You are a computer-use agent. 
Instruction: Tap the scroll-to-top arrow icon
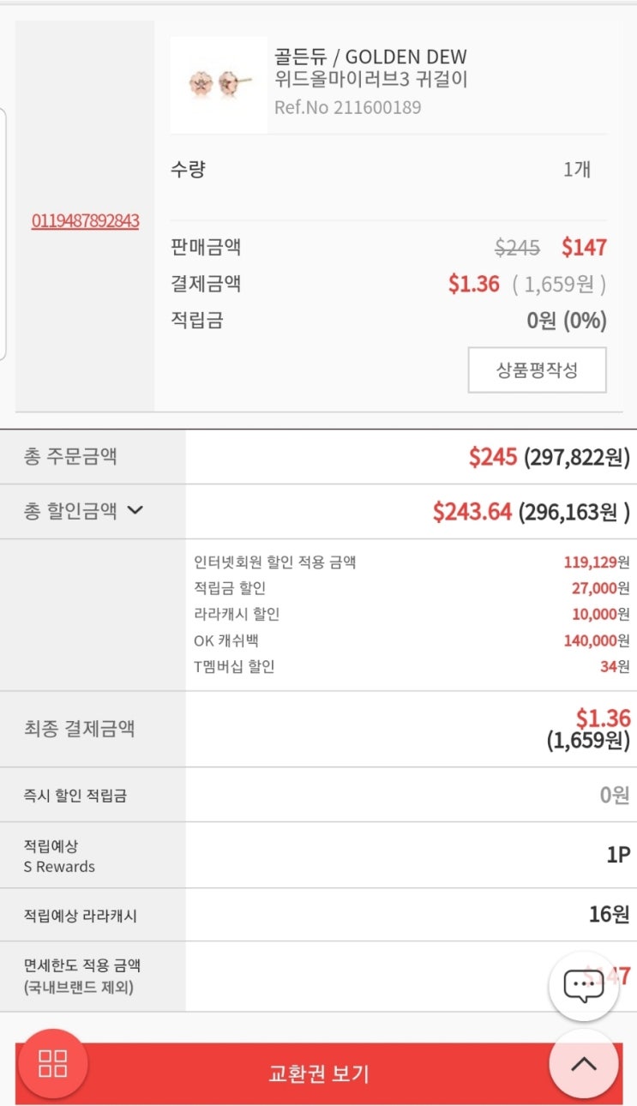(583, 1064)
